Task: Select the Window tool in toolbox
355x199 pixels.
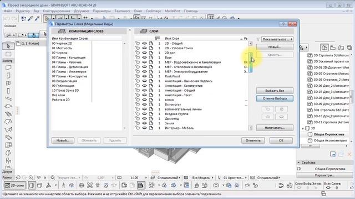Action: pos(8,83)
